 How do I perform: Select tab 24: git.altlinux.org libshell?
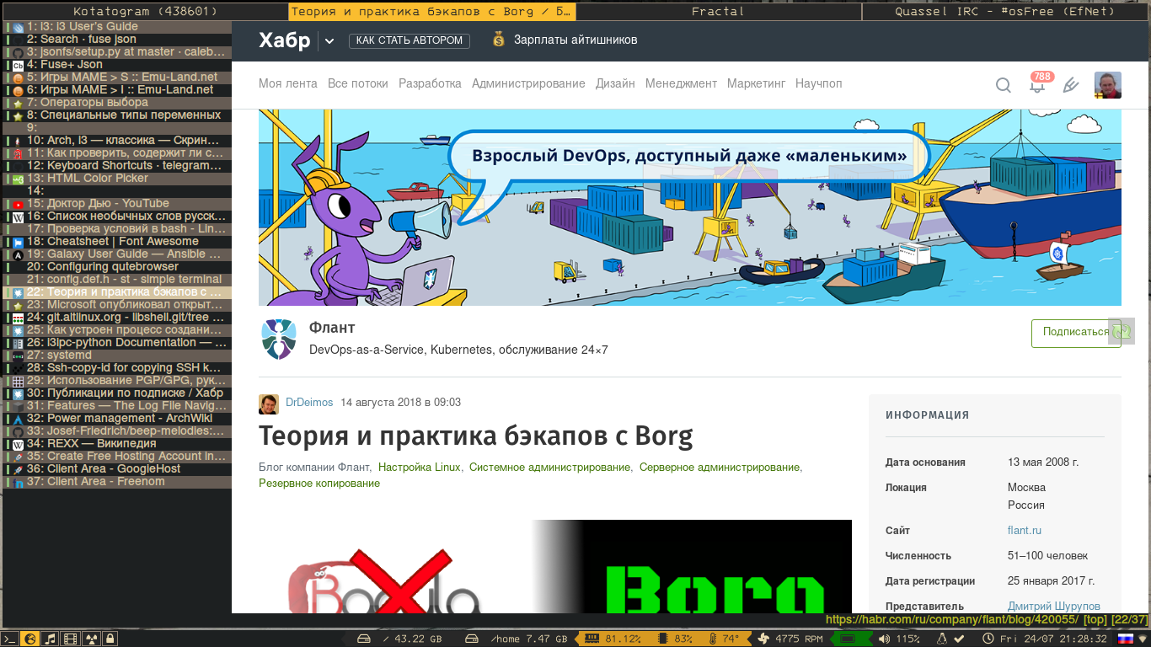(118, 318)
